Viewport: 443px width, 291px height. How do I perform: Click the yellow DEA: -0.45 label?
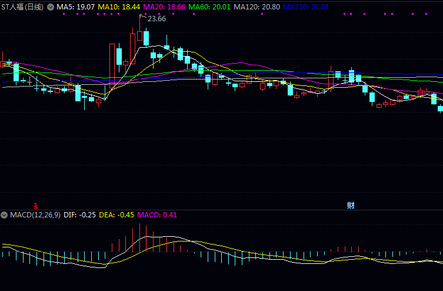click(x=116, y=215)
